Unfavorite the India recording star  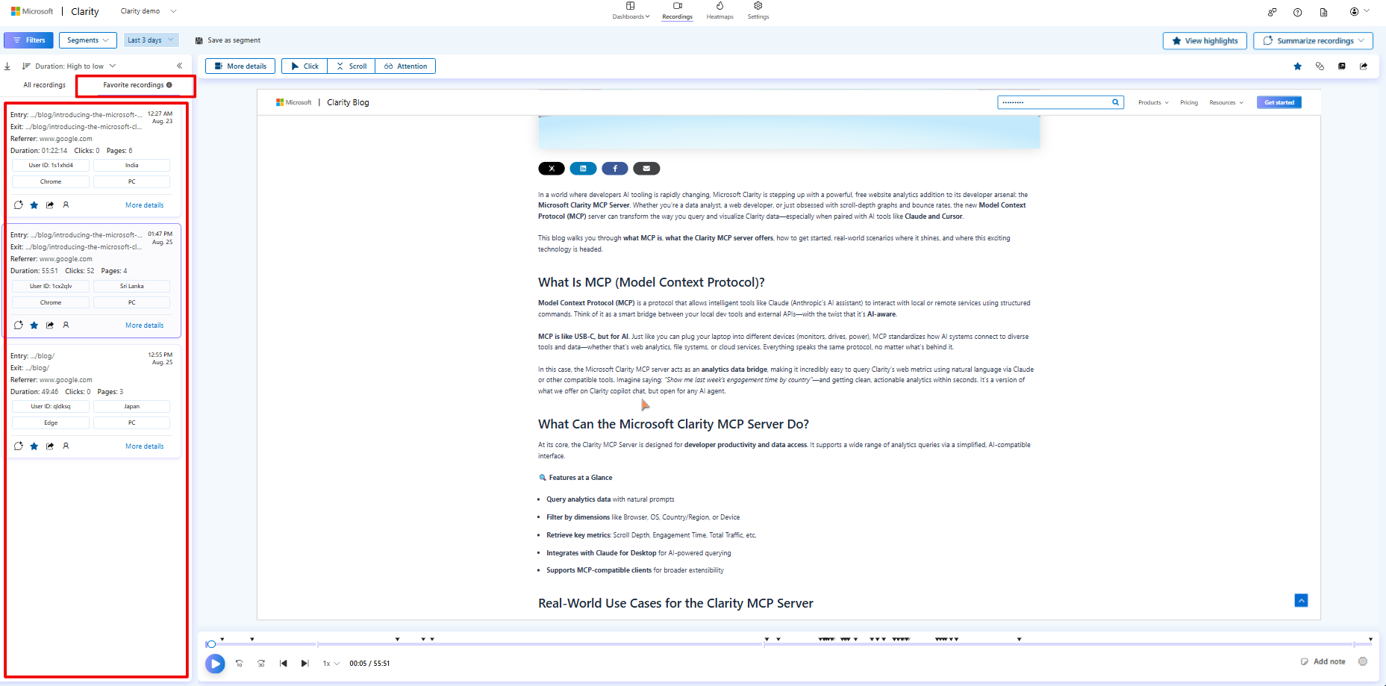(34, 205)
